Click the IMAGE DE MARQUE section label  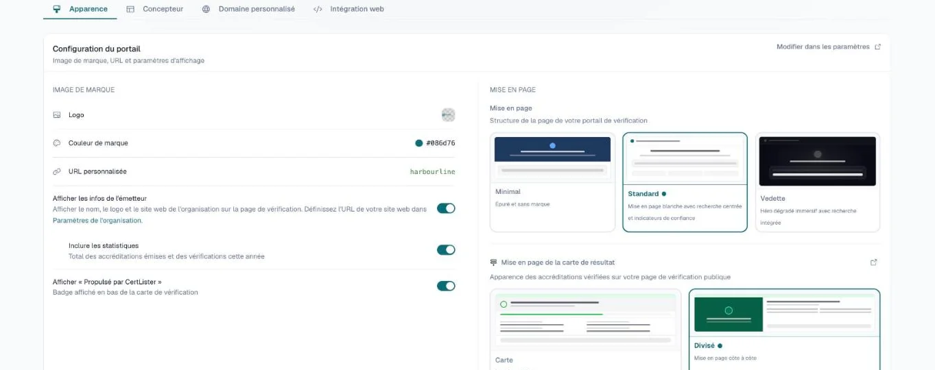pos(84,90)
